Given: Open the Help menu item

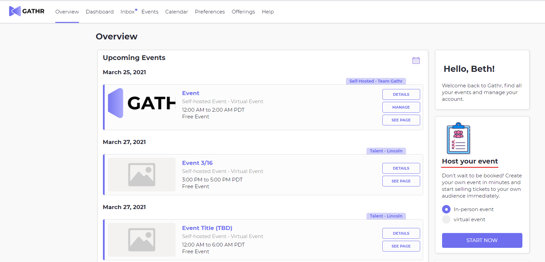Looking at the screenshot, I should coord(268,11).
